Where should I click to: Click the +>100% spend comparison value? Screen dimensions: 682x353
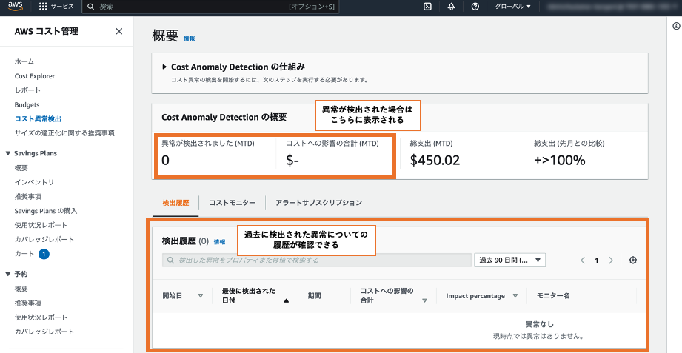pyautogui.click(x=559, y=160)
